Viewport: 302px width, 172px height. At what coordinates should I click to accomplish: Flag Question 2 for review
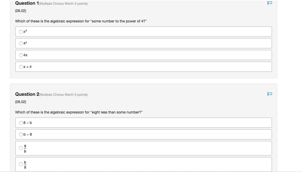pos(270,94)
